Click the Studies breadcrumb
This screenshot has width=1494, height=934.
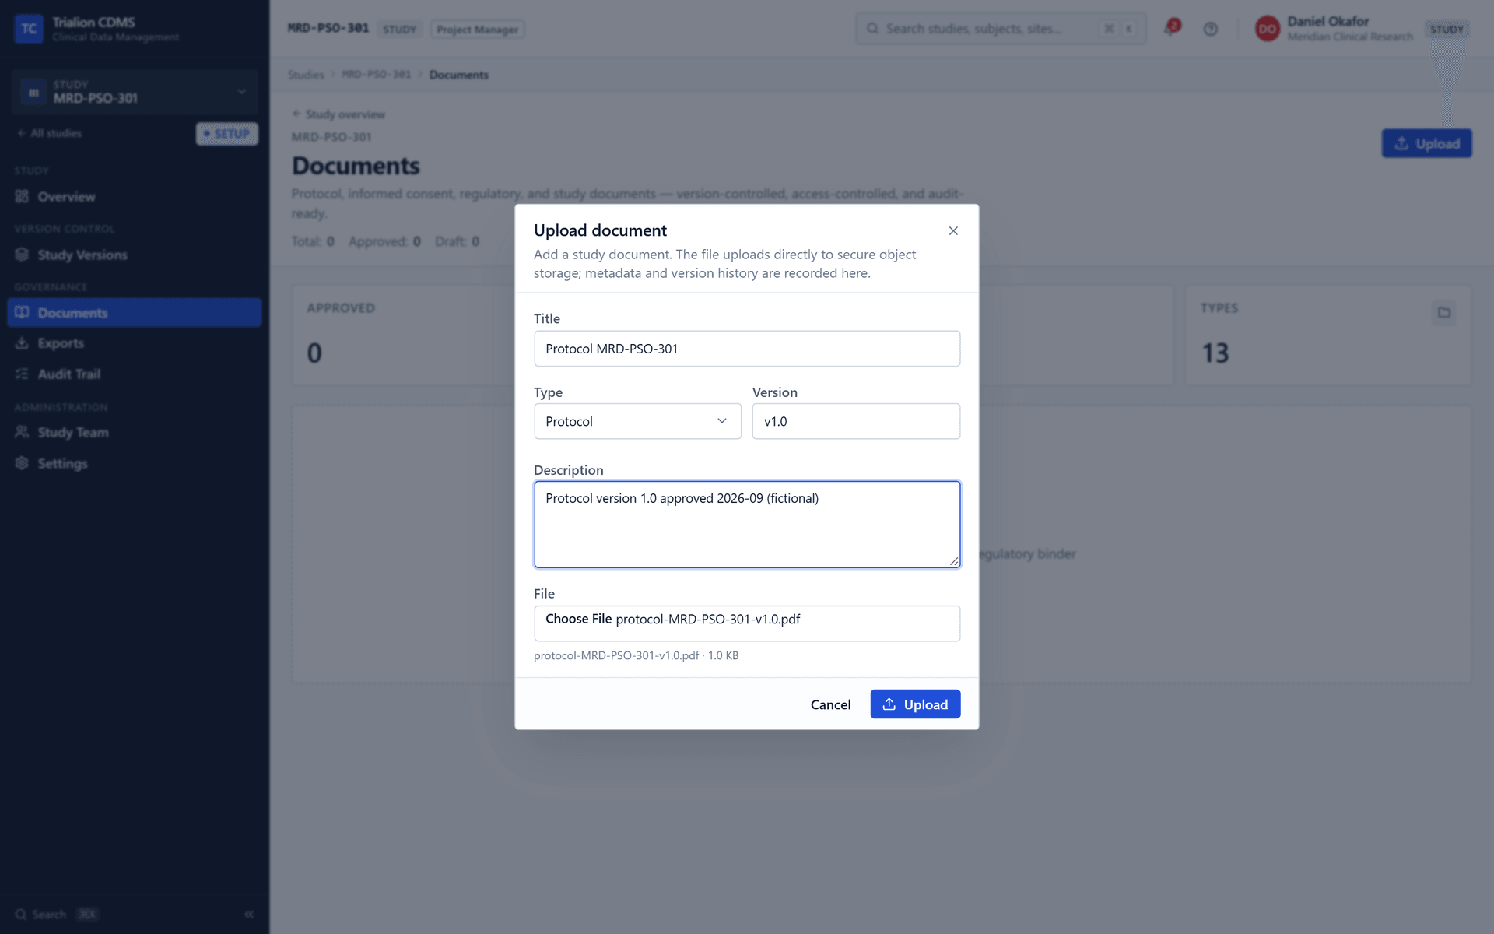(306, 75)
